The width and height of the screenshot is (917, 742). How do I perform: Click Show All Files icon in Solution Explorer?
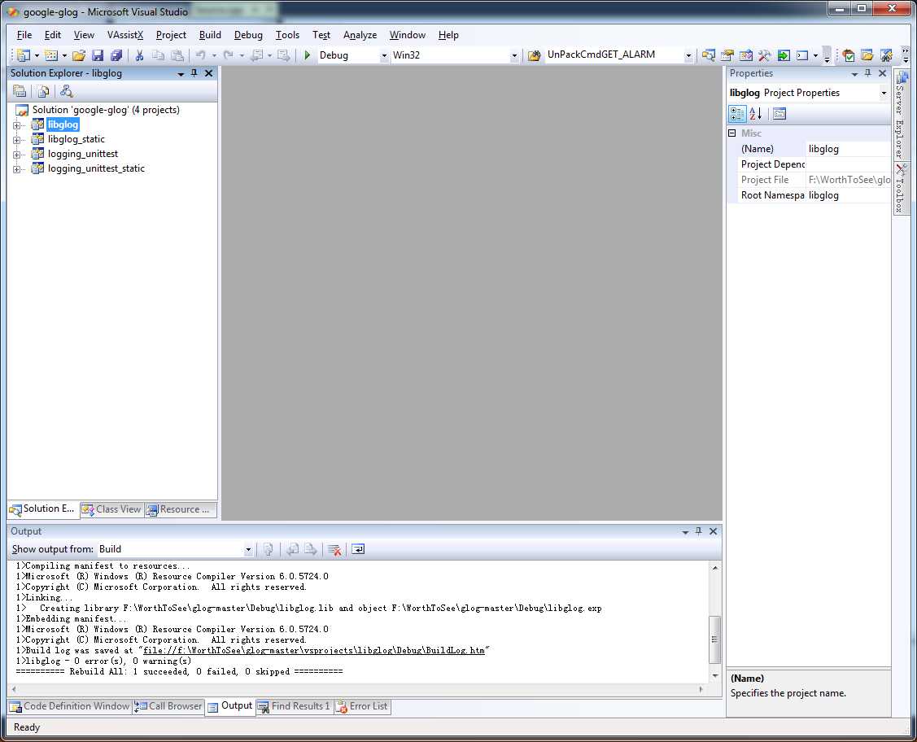pyautogui.click(x=42, y=91)
